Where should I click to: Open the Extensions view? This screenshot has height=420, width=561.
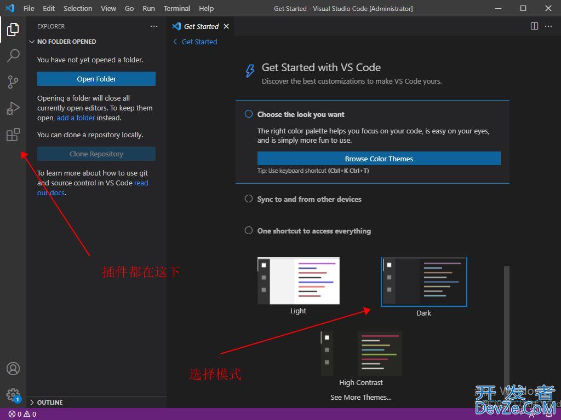point(13,135)
